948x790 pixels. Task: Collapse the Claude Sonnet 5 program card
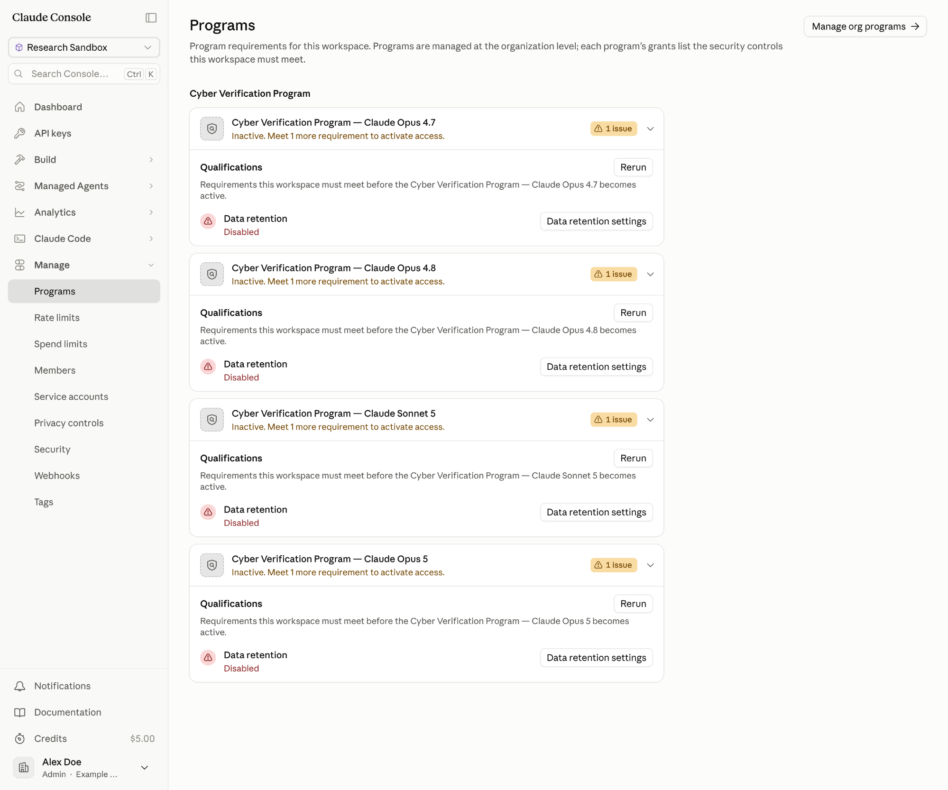[x=651, y=420]
